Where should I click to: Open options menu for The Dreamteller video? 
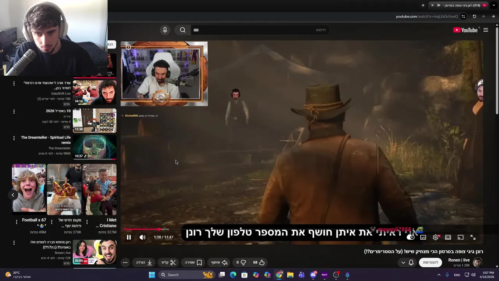pyautogui.click(x=14, y=138)
